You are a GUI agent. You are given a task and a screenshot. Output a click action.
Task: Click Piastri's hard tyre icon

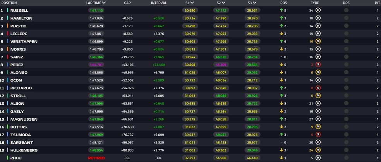coord(318,26)
